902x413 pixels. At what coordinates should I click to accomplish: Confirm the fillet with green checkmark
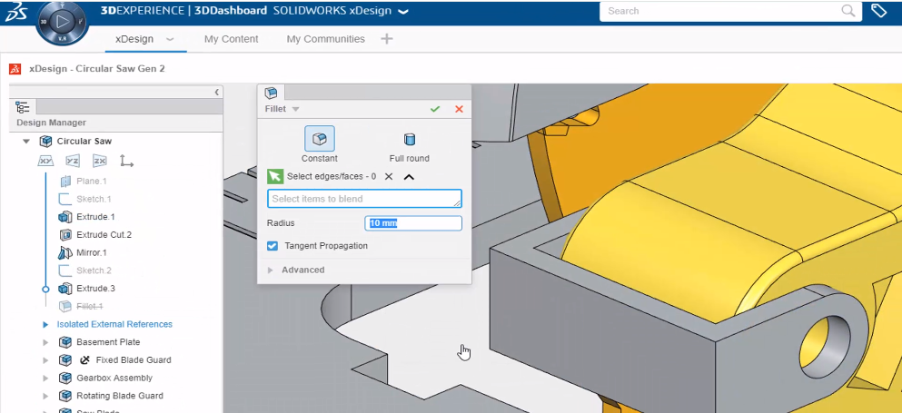tap(435, 109)
